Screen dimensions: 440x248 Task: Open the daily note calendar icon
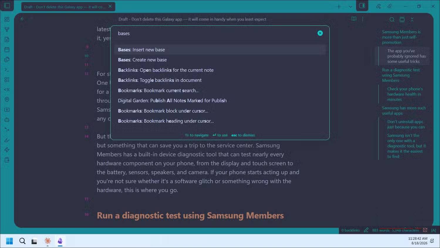click(x=7, y=49)
